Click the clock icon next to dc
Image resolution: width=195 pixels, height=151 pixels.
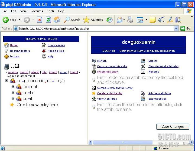click(17, 66)
